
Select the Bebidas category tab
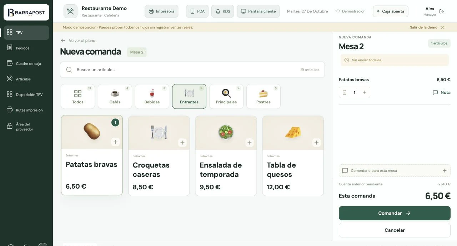click(152, 96)
